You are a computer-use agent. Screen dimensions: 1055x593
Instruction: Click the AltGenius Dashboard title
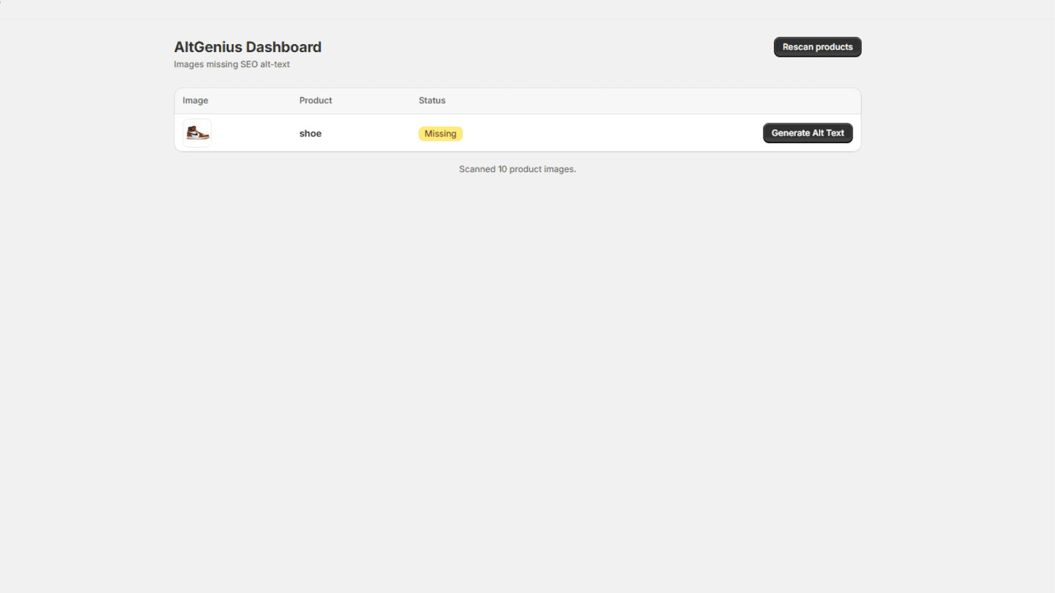[248, 47]
